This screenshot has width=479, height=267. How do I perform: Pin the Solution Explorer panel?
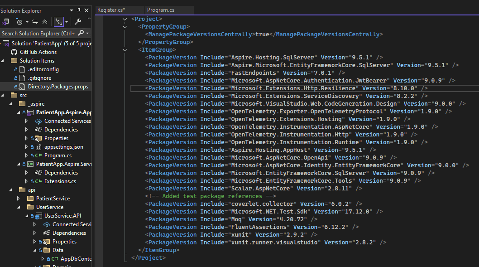[x=80, y=10]
